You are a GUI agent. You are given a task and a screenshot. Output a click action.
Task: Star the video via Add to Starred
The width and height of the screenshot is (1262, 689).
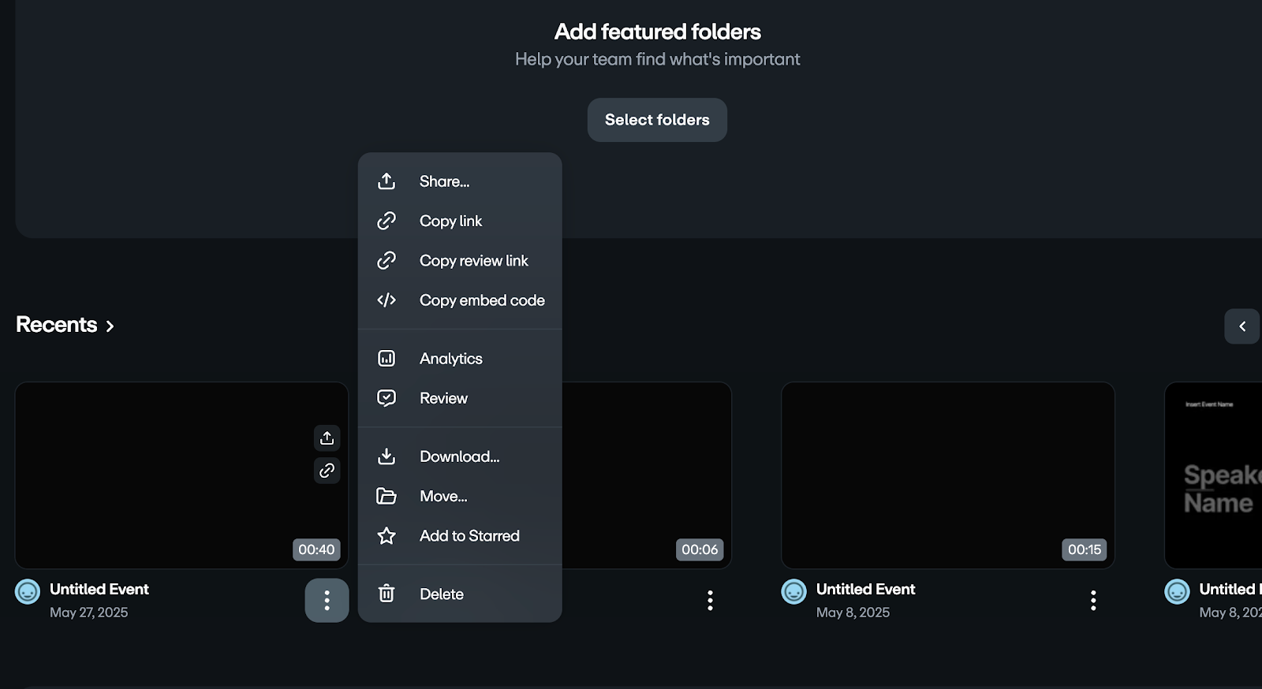[469, 536]
